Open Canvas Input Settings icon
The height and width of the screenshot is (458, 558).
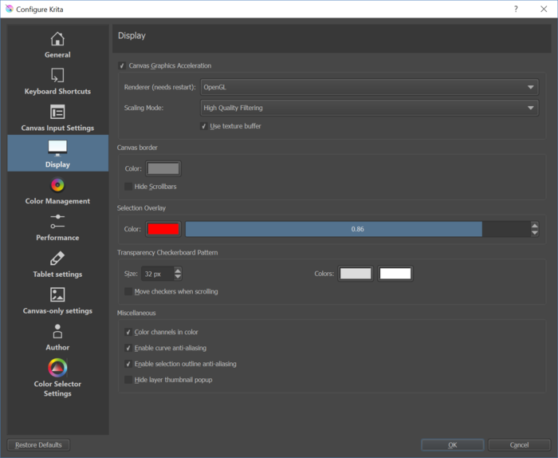(57, 112)
